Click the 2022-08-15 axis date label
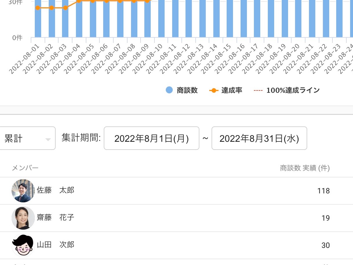Screen dimensions: 353x265 tap(216, 59)
